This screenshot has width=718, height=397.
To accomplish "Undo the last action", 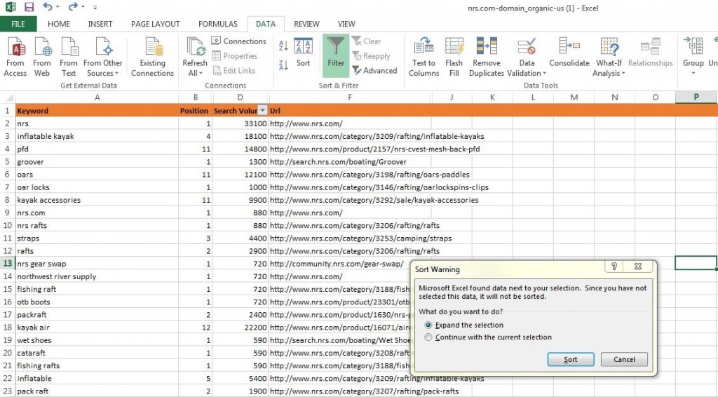I will click(x=48, y=7).
